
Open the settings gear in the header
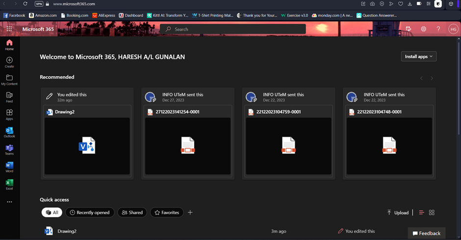pyautogui.click(x=423, y=29)
